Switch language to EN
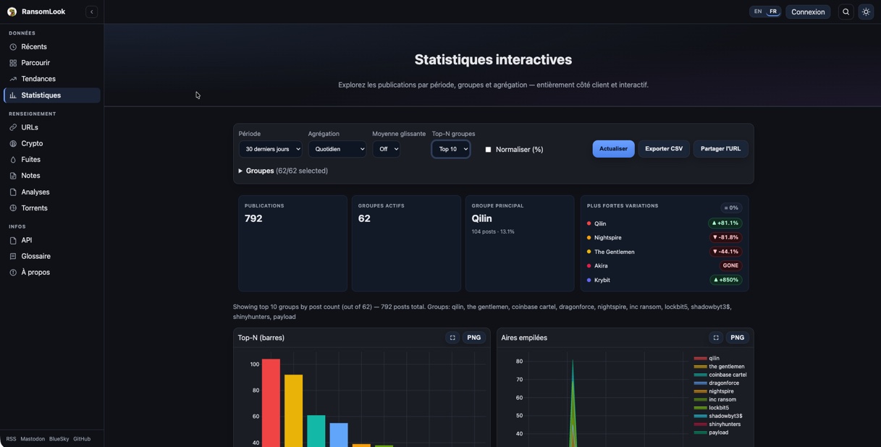 coord(757,12)
